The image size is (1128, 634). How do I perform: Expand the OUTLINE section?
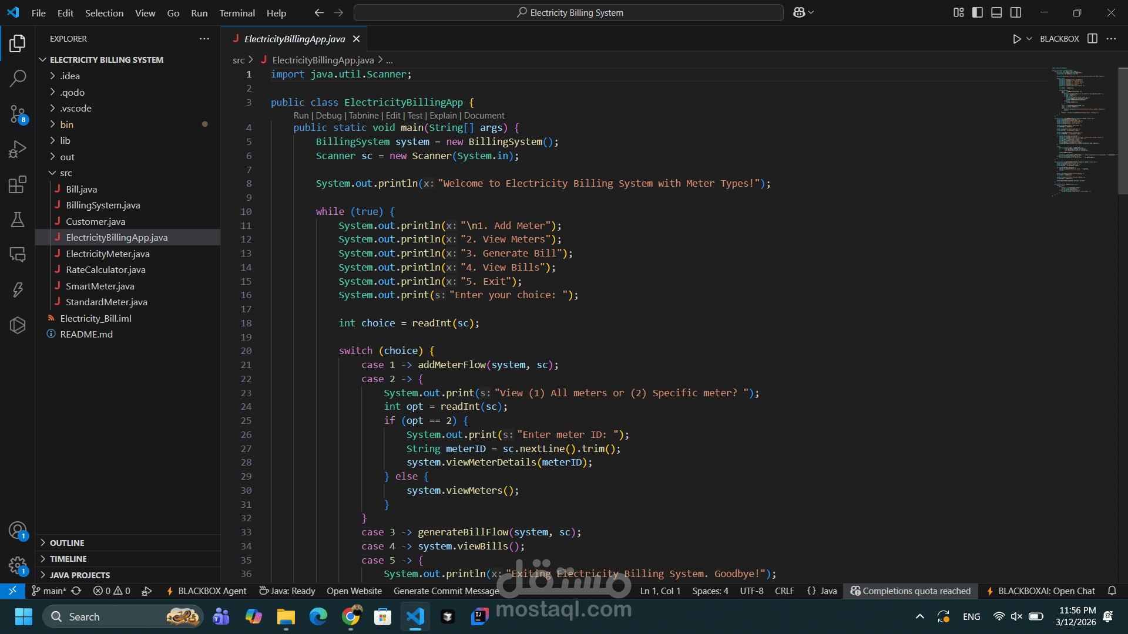coord(67,543)
